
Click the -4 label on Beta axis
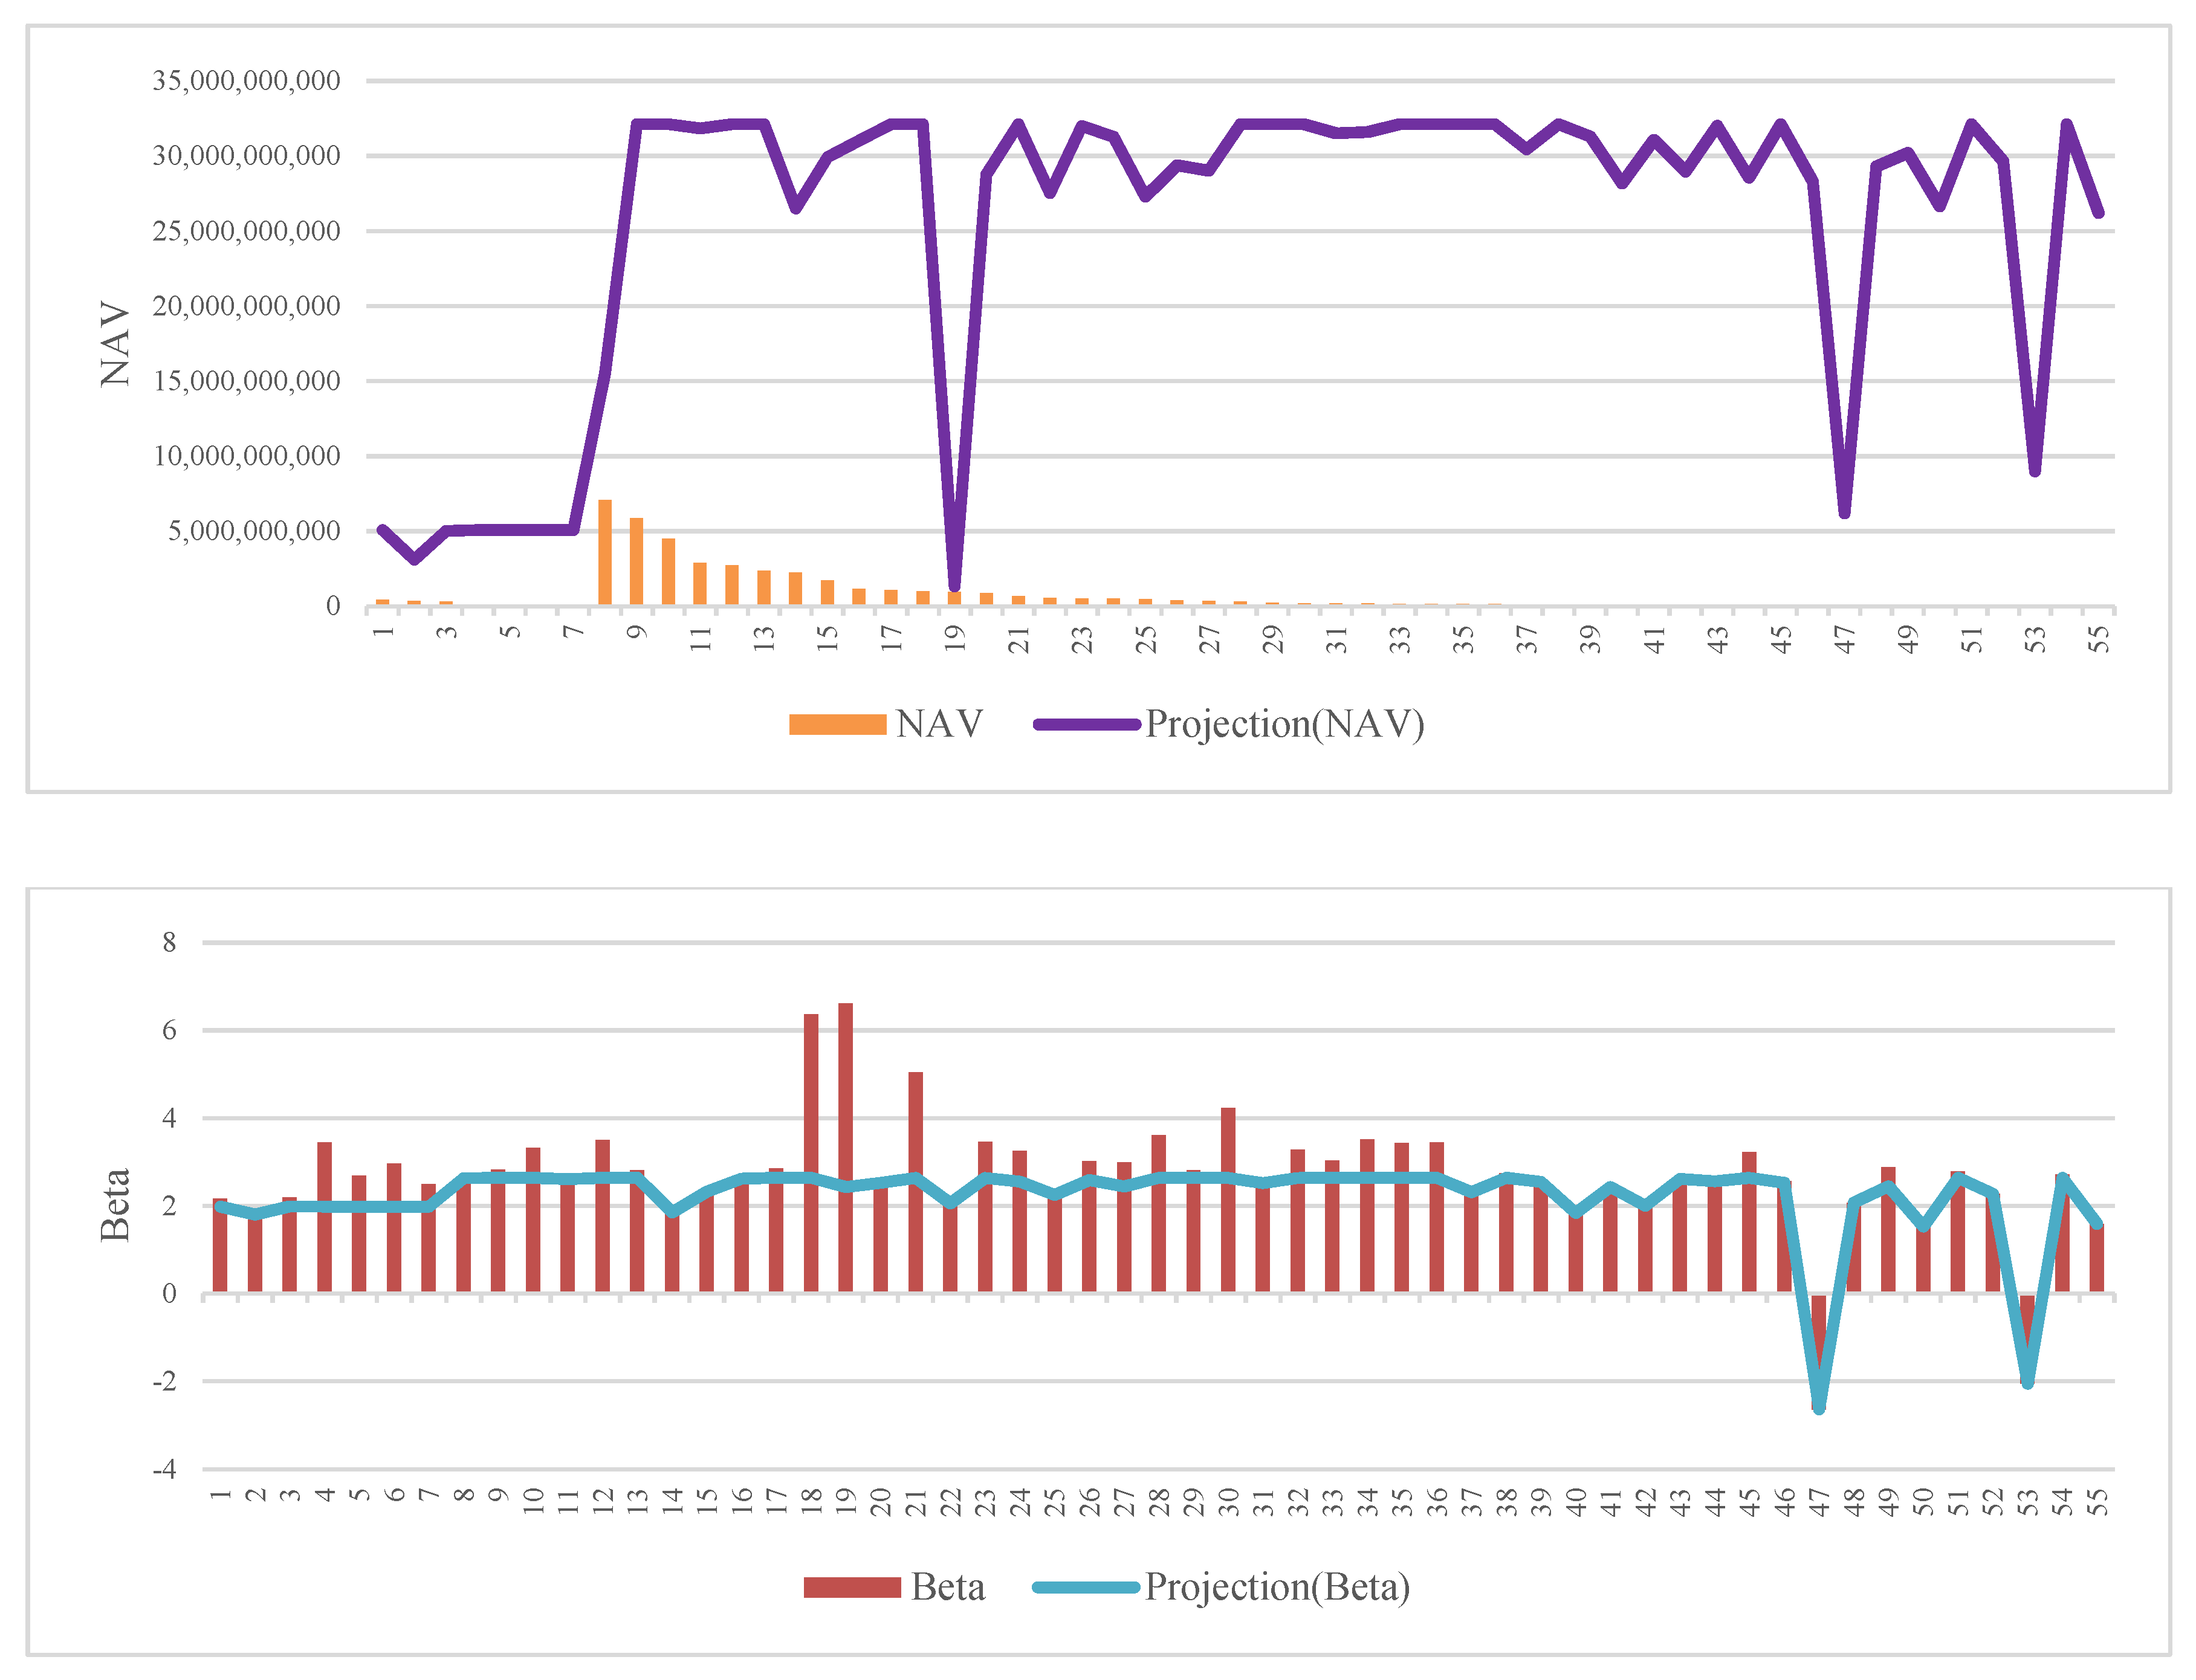[x=164, y=1469]
